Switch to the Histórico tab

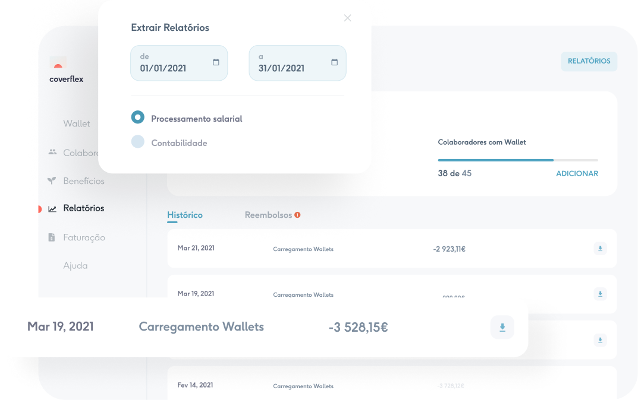pyautogui.click(x=184, y=215)
